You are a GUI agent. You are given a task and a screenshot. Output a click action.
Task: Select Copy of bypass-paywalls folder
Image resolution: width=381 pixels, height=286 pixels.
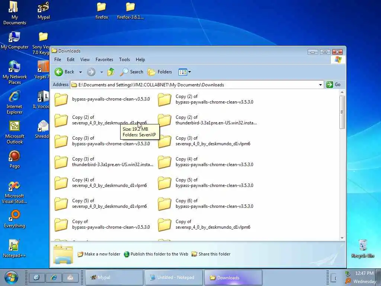[x=102, y=225]
